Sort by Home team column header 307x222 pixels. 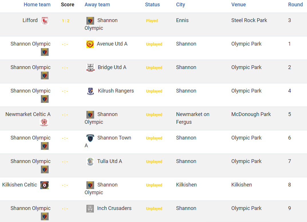[x=37, y=5]
